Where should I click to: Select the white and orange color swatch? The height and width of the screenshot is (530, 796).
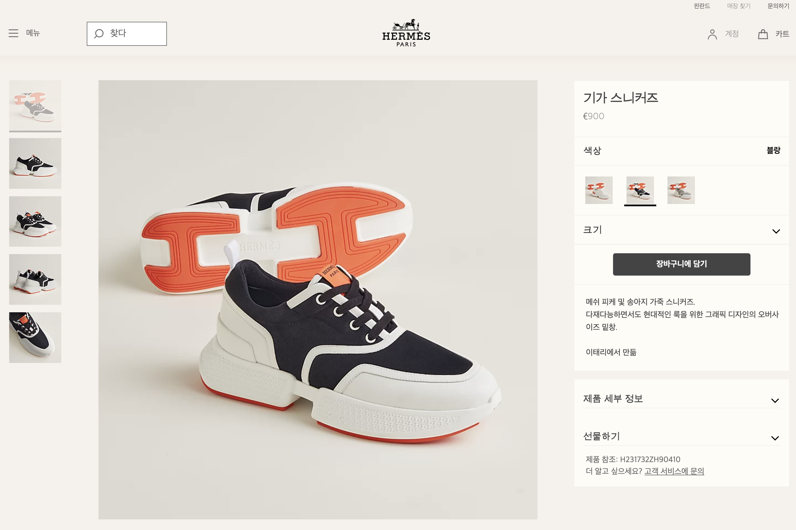(599, 190)
